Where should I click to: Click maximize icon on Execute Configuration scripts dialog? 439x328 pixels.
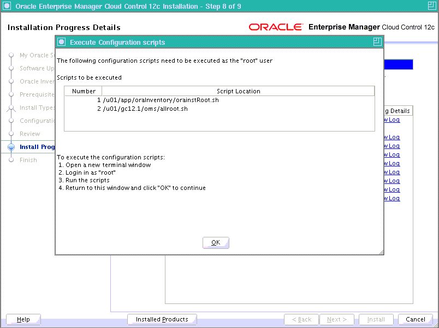tap(377, 42)
